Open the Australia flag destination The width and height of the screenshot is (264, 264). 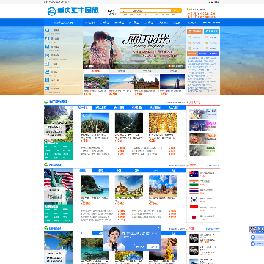(194, 174)
